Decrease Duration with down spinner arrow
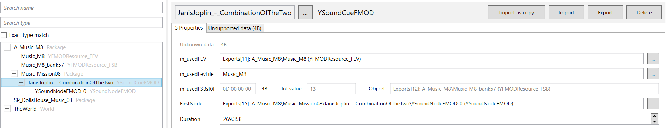The image size is (666, 128). (654, 122)
